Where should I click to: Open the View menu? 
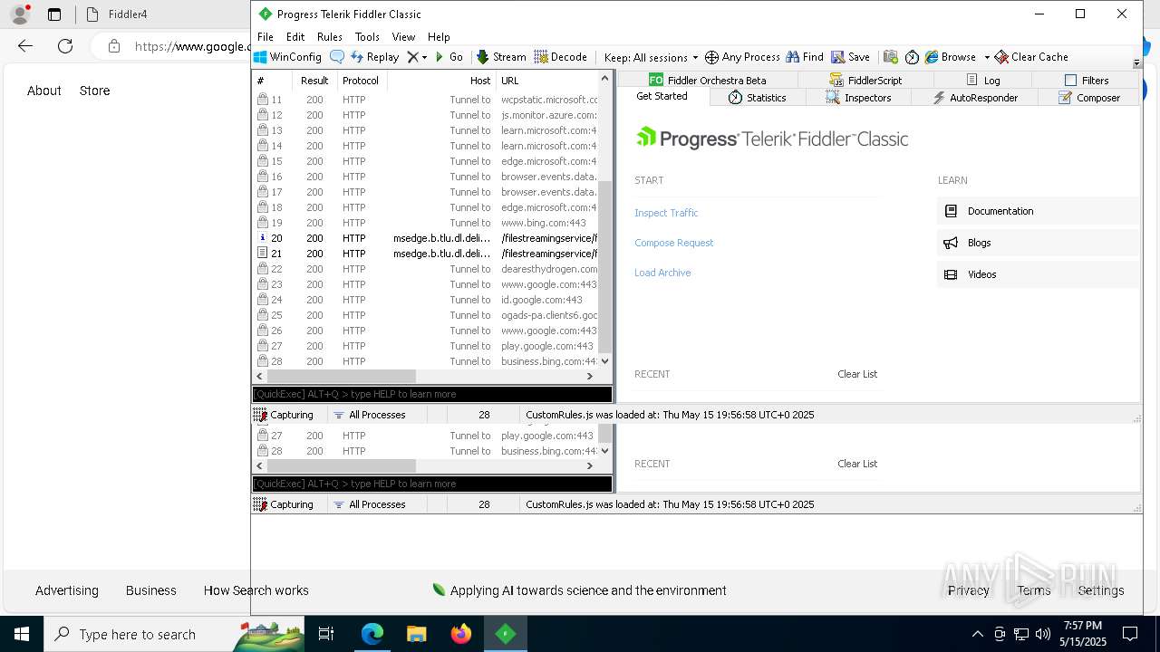point(403,37)
